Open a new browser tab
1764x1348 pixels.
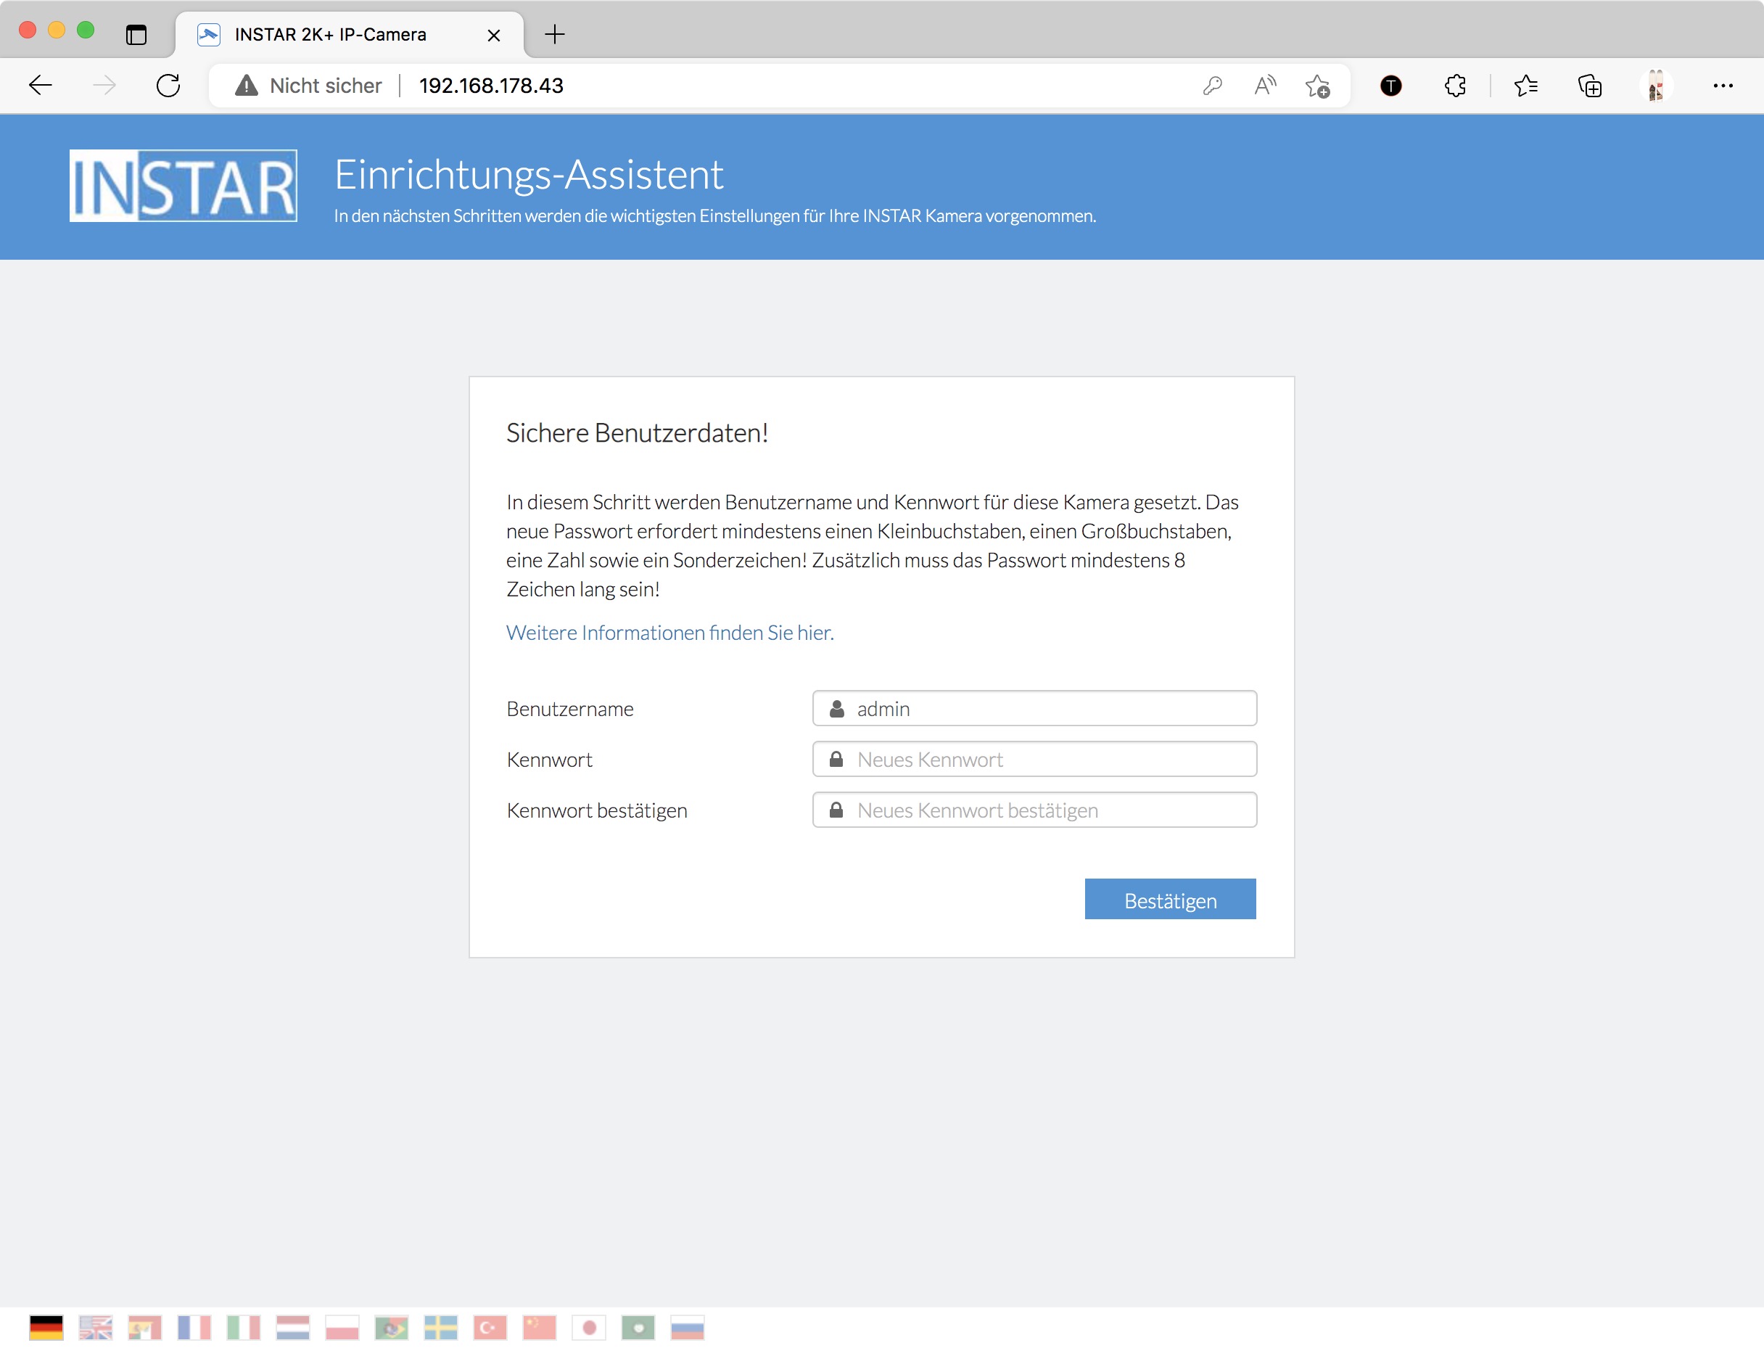coord(554,35)
